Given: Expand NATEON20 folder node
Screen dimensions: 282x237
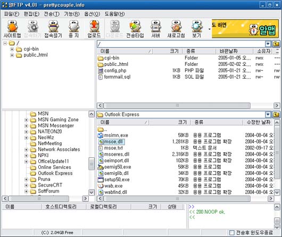Looking at the screenshot, I should pos(26,132).
